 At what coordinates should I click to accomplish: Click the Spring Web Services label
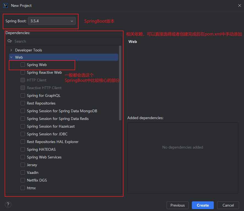click(x=44, y=157)
